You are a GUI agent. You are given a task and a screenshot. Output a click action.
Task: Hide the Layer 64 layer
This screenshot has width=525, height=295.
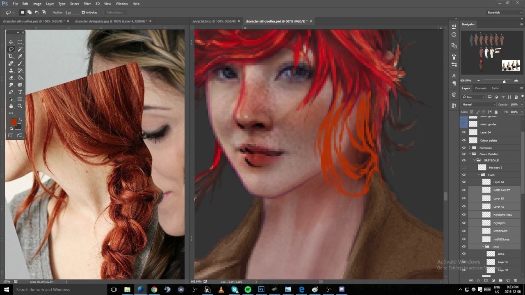(464, 182)
